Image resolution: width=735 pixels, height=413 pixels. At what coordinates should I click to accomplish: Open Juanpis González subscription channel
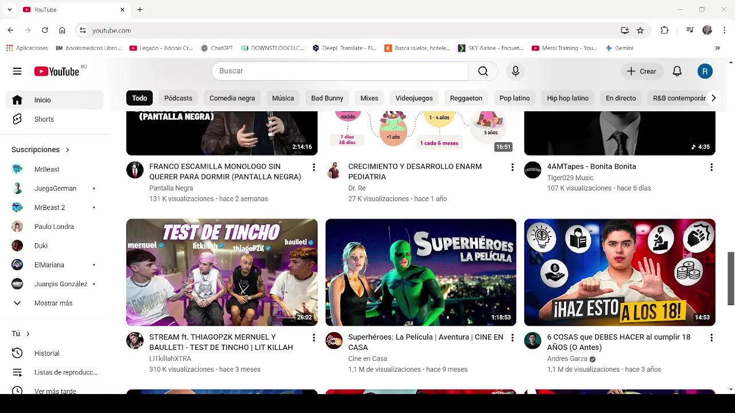55,284
